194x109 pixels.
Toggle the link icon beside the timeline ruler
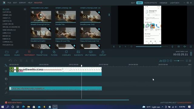[6, 65]
